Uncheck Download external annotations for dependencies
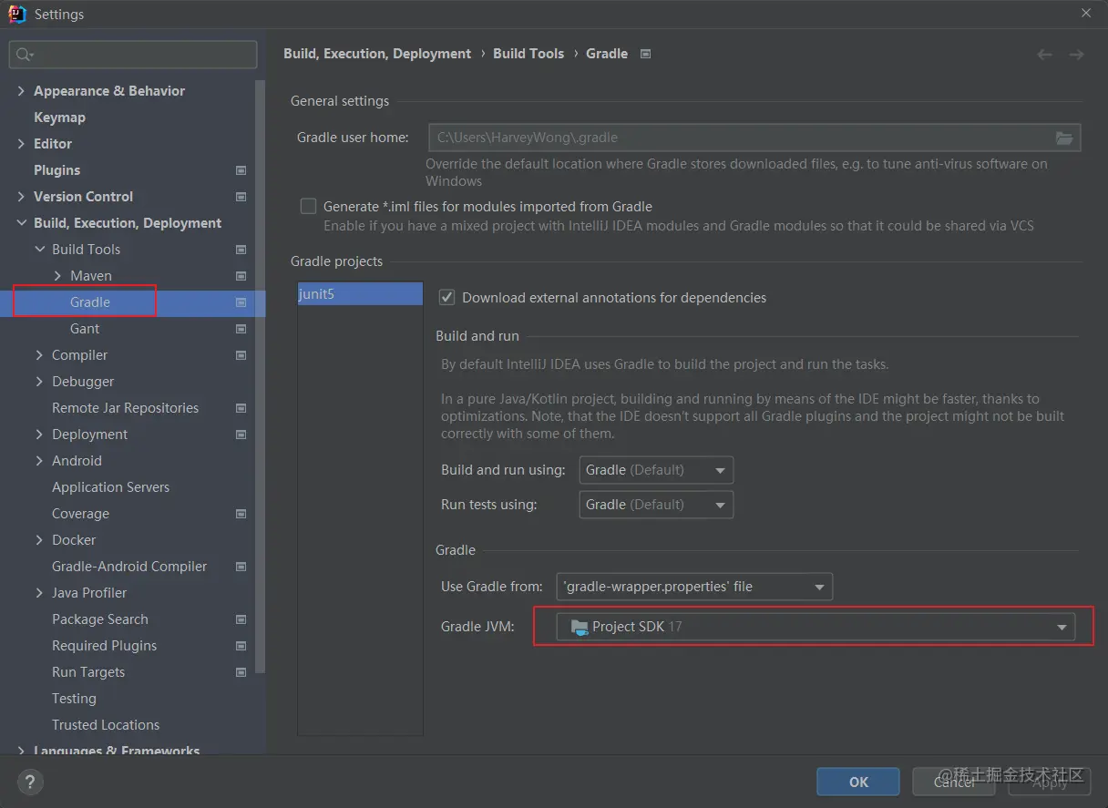The width and height of the screenshot is (1108, 808). click(446, 297)
